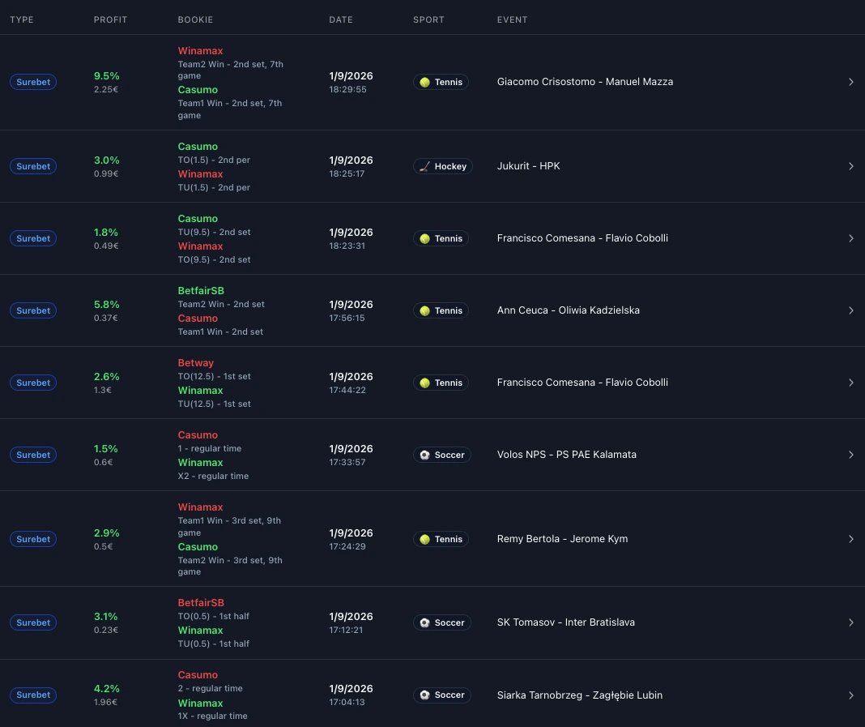Click the hockey stick icon for Jukurit - HPK
Image resolution: width=865 pixels, height=727 pixels.
(424, 166)
